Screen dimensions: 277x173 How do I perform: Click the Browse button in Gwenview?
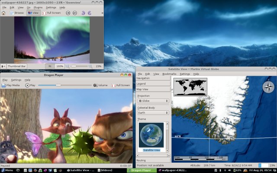pyautogui.click(x=17, y=13)
